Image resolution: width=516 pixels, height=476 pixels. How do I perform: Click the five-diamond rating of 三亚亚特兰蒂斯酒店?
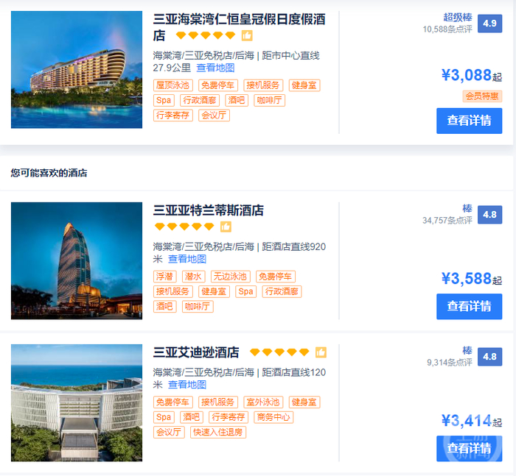[184, 227]
